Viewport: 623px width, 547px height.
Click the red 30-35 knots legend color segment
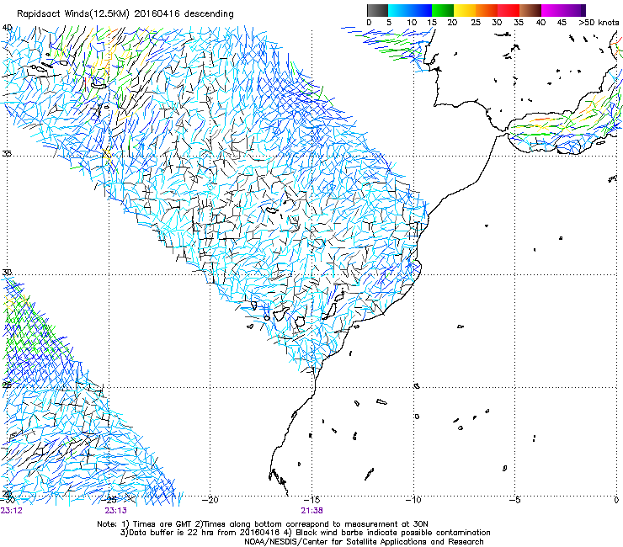tap(509, 10)
